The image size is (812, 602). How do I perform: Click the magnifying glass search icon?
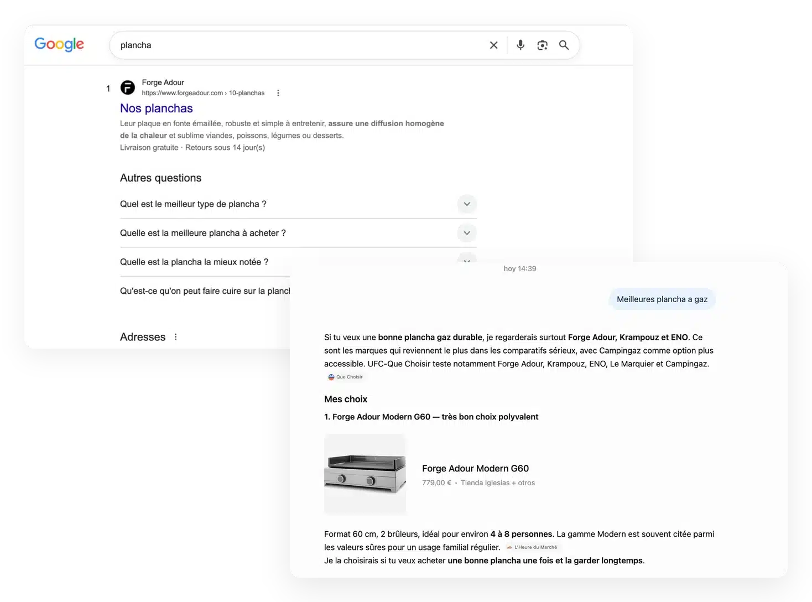pos(564,45)
